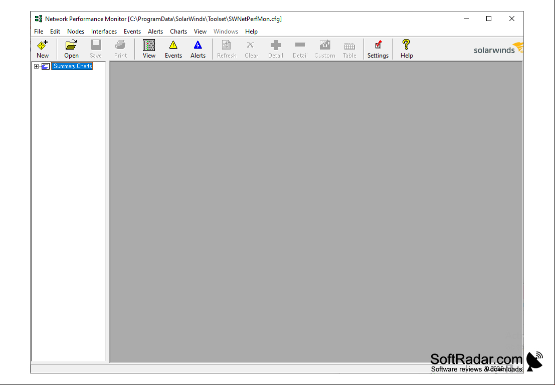Screen dimensions: 555x385
Task: Show Alerts with blue triangle icon
Action: pos(198,45)
